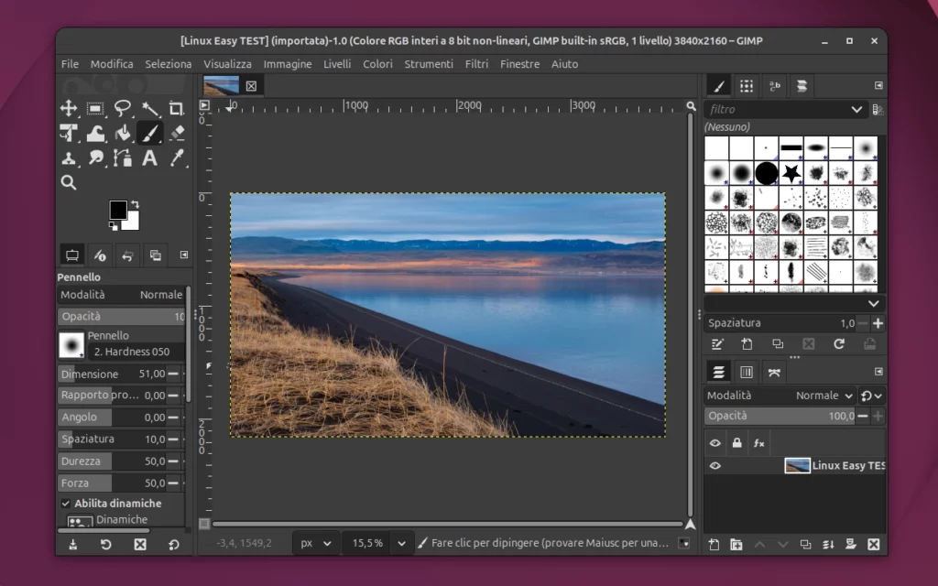Screen dimensions: 938x586
Task: Create a new brush in Brushes panel
Action: [747, 344]
